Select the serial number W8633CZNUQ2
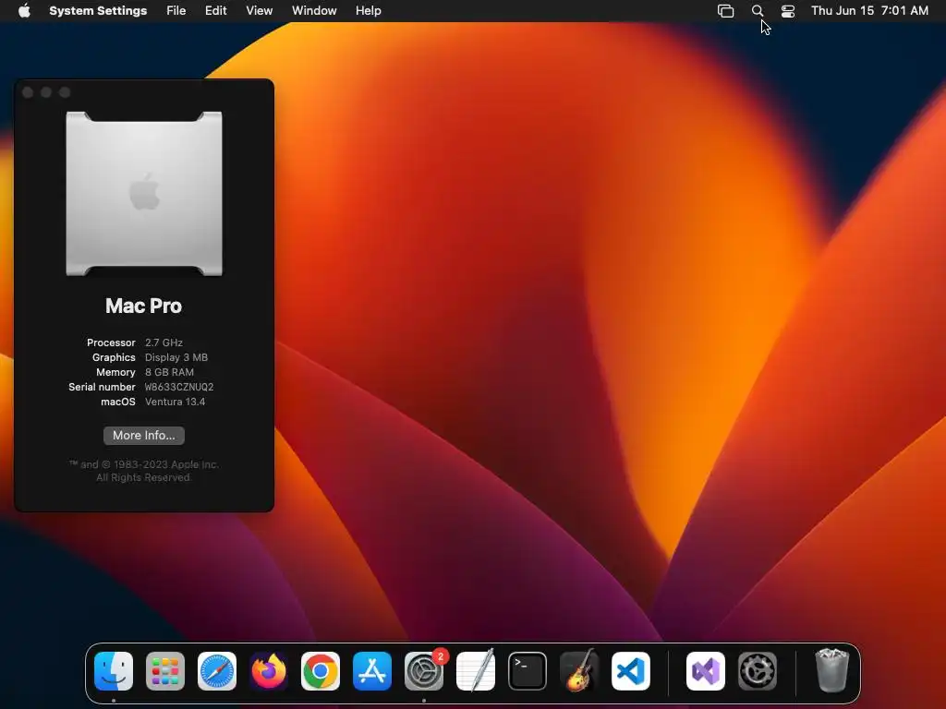Viewport: 946px width, 709px height. click(179, 387)
